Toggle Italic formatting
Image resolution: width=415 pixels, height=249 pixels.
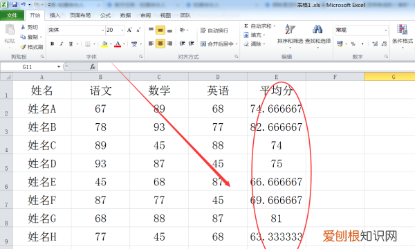pos(61,44)
